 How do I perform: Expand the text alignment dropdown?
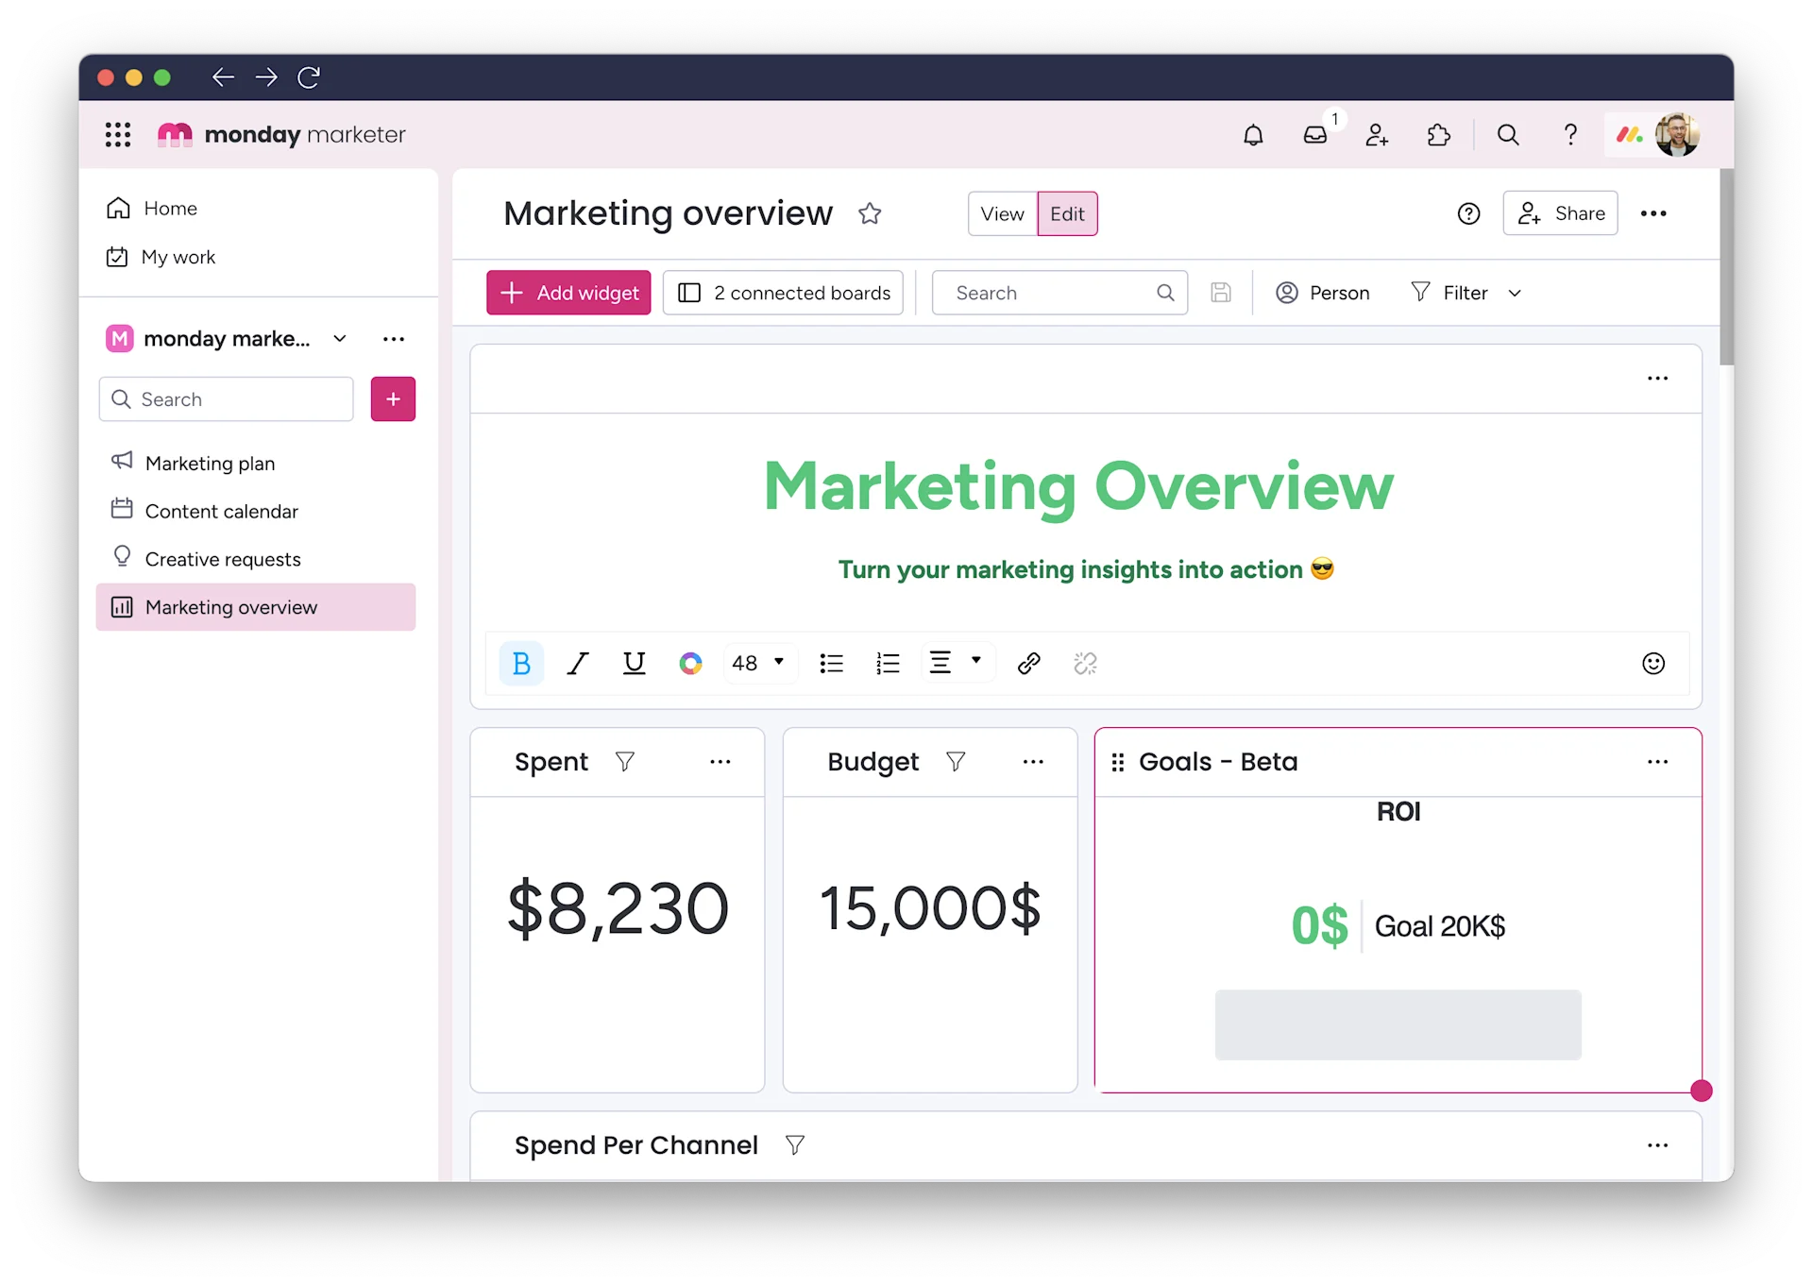975,661
